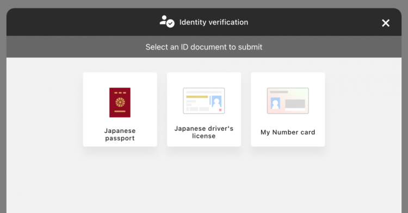The width and height of the screenshot is (408, 213).
Task: Click 'Select an ID document to submit' text
Action: pos(204,47)
